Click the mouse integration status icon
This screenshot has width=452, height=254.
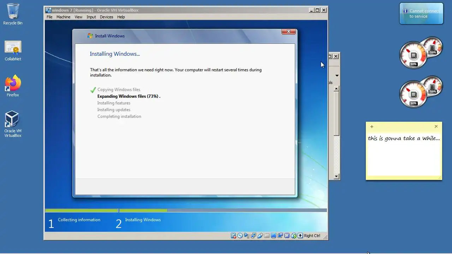293,236
